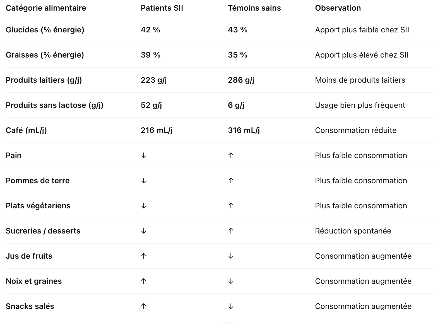Select the Réduction spontanée observation text

click(x=353, y=231)
